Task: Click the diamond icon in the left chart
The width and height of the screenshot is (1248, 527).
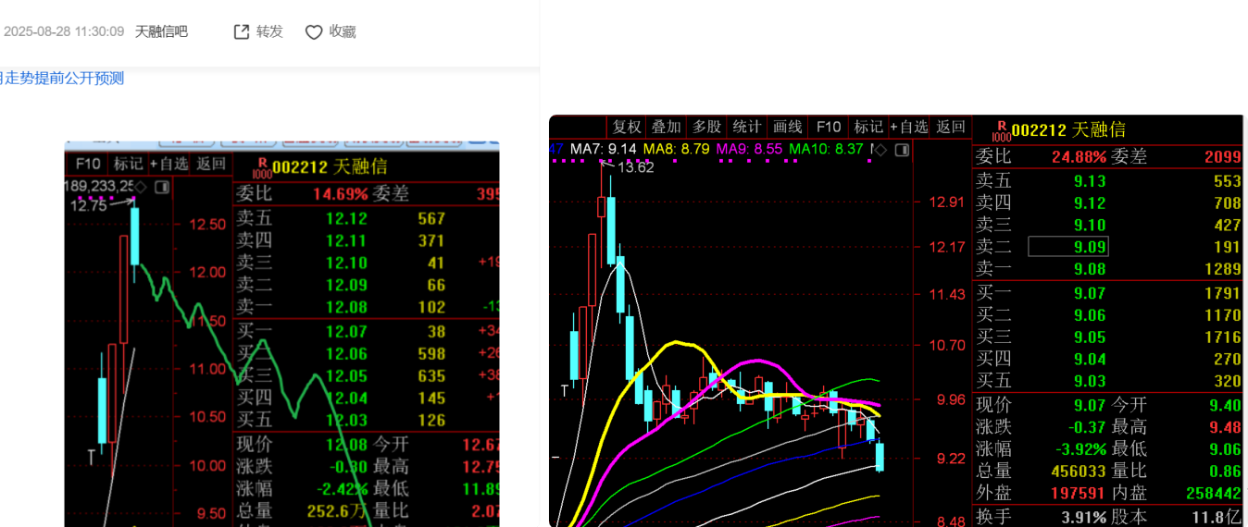Action: tap(143, 187)
